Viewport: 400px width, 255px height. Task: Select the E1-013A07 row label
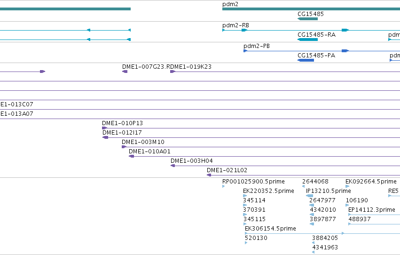[x=16, y=113]
